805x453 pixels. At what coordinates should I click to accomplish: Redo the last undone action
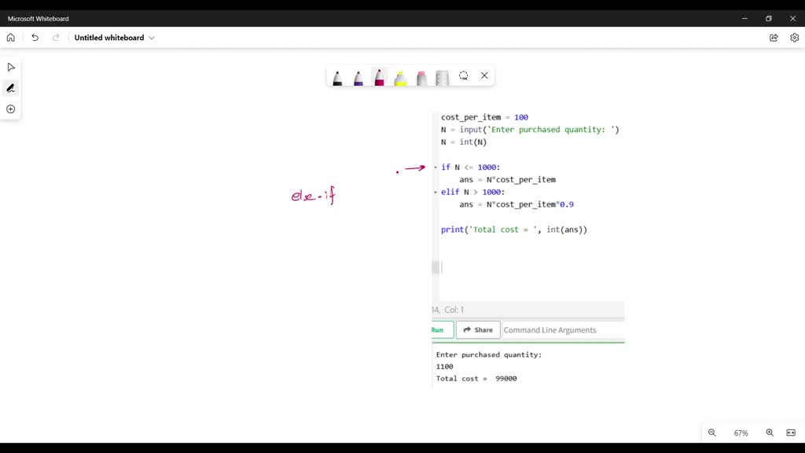point(56,38)
